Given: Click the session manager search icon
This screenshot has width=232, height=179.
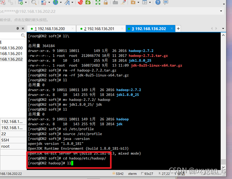Looking at the screenshot, I should [23, 35].
